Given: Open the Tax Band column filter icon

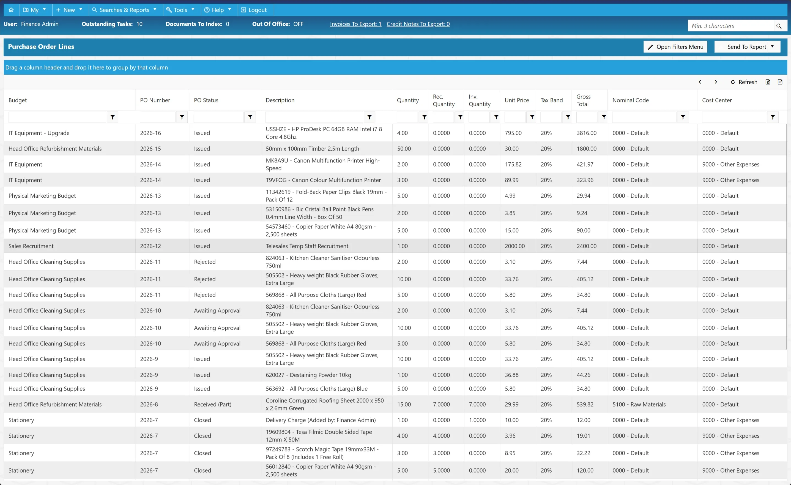Looking at the screenshot, I should (x=568, y=117).
